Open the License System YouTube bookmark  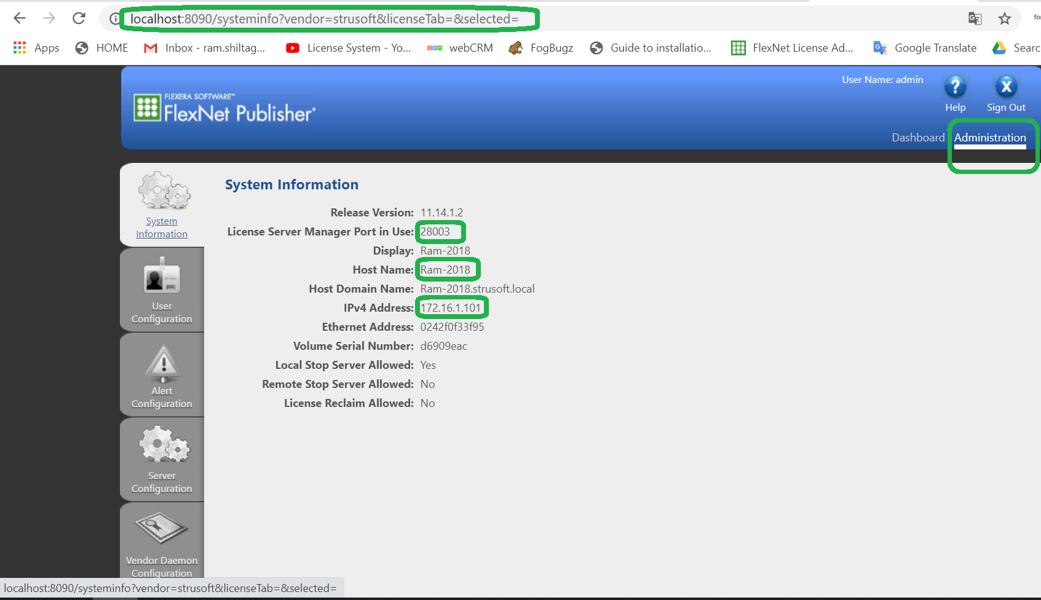tap(349, 47)
